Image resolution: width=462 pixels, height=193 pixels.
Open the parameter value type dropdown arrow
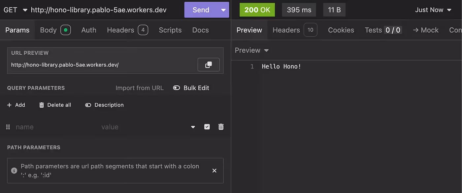click(x=193, y=127)
